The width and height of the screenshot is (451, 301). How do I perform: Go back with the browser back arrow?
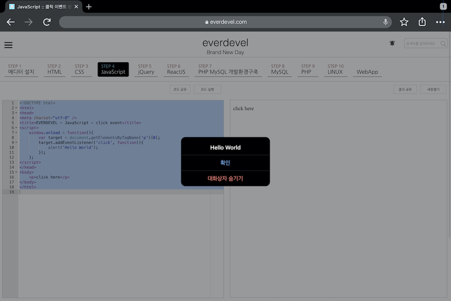pyautogui.click(x=11, y=22)
